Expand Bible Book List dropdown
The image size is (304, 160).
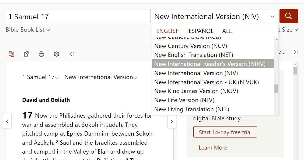tap(28, 30)
